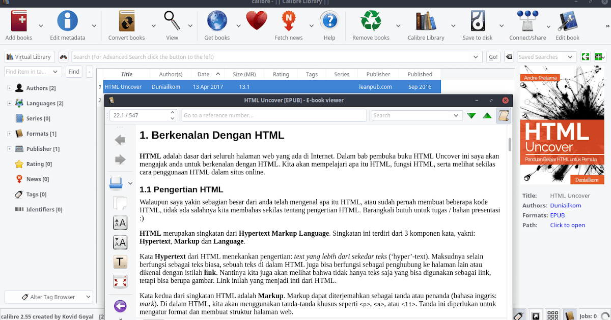Sort by the Author(s) column header
Screen dimensions: 611x320
point(171,74)
